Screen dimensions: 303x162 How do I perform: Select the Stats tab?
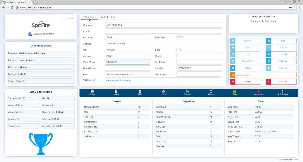pos(235,93)
